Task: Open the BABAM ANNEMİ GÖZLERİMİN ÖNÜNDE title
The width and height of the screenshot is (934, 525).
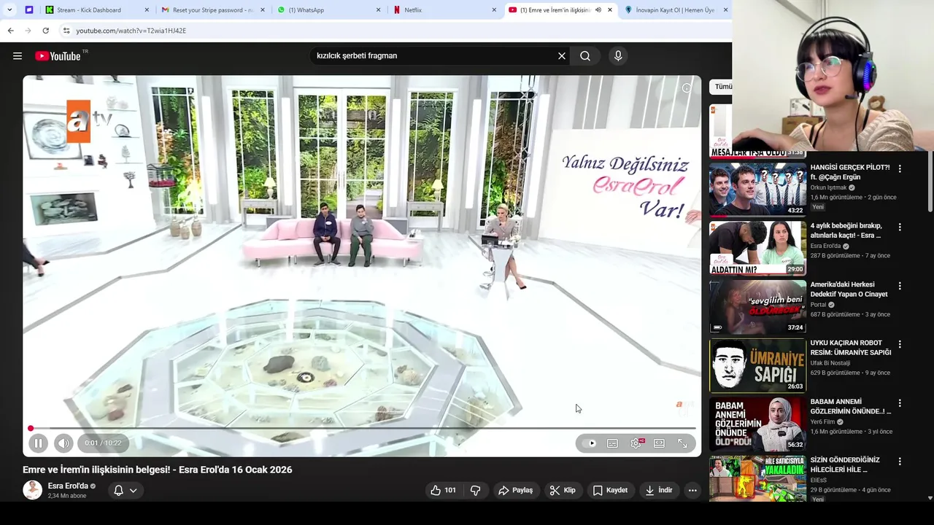Action: point(850,406)
